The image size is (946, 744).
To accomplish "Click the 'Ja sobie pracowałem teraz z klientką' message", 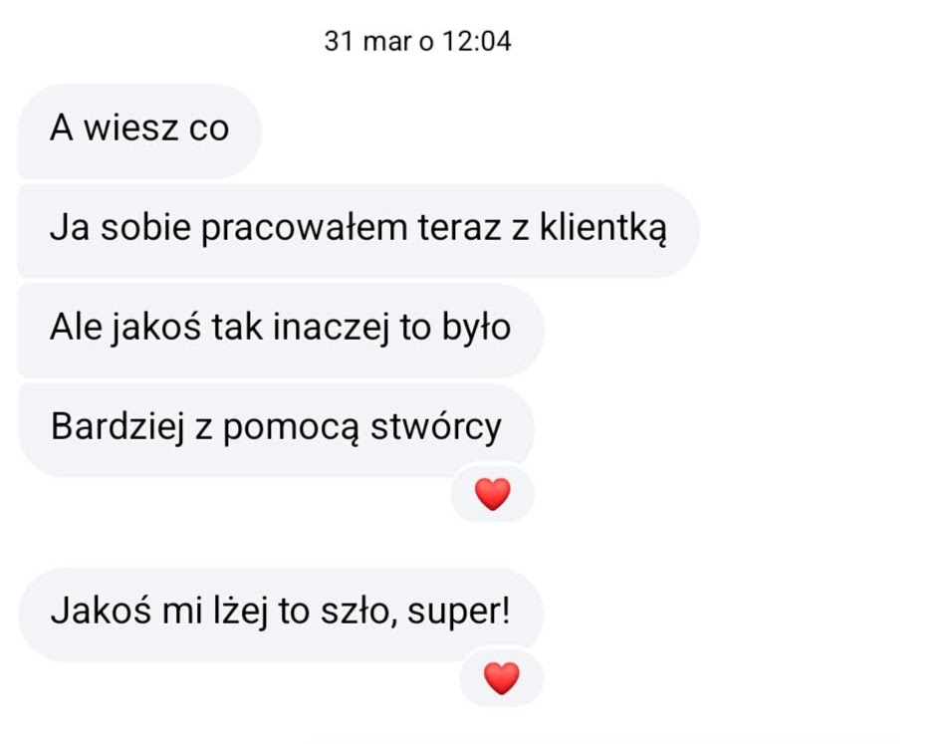I will pos(357,230).
